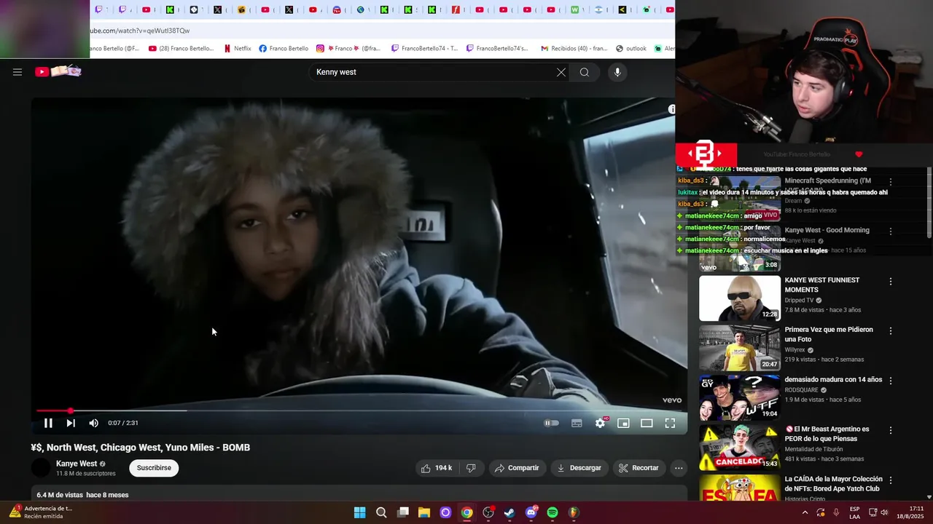Viewport: 933px width, 524px height.
Task: Open the Recibidos (40) Gmail bookmark
Action: click(573, 49)
